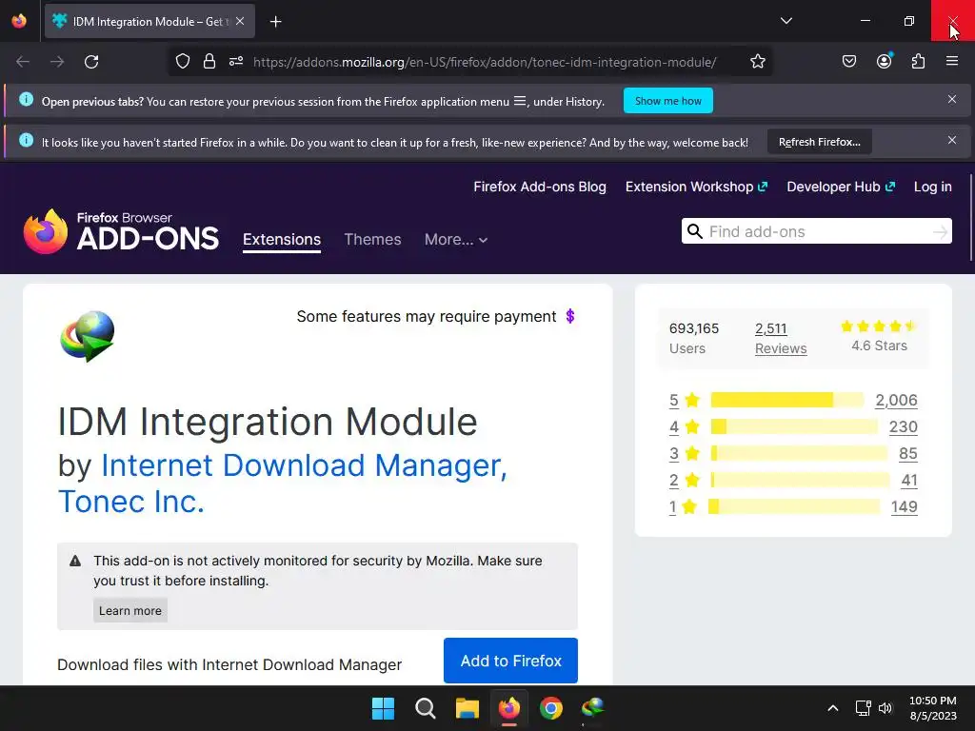Image resolution: width=975 pixels, height=731 pixels.
Task: Click the 5-star rating bar
Action: (x=787, y=401)
